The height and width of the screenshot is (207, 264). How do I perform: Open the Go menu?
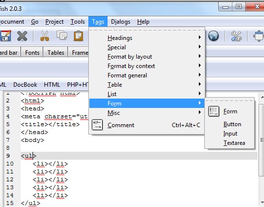[x=35, y=22]
